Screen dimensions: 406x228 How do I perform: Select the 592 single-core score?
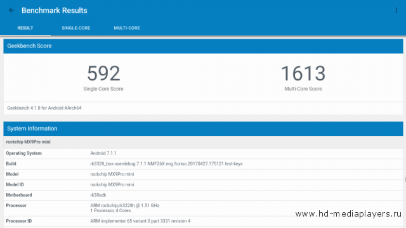coord(103,73)
